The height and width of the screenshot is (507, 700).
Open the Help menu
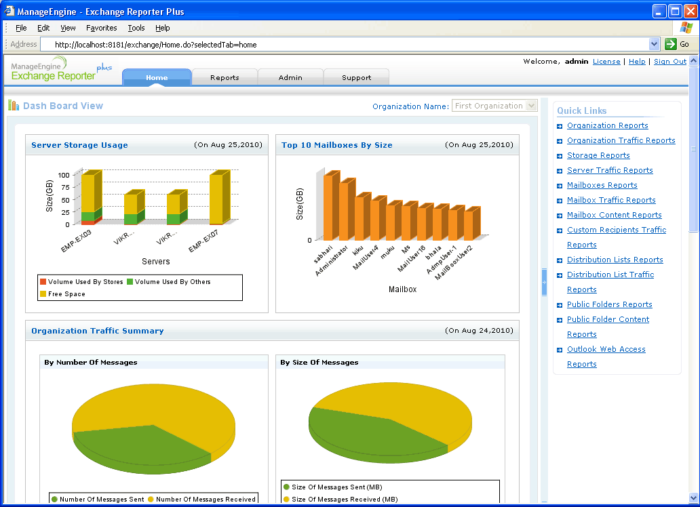pyautogui.click(x=163, y=28)
